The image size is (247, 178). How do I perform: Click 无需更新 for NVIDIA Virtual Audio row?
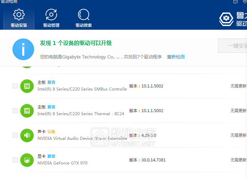click(x=239, y=135)
